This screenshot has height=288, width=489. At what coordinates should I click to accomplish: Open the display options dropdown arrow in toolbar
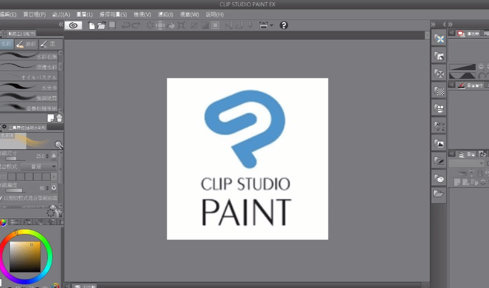click(x=272, y=25)
